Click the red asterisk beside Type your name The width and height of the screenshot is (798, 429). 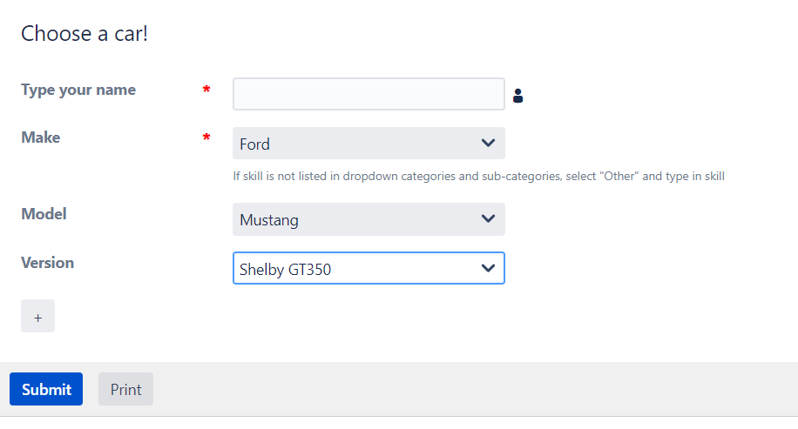coord(206,90)
